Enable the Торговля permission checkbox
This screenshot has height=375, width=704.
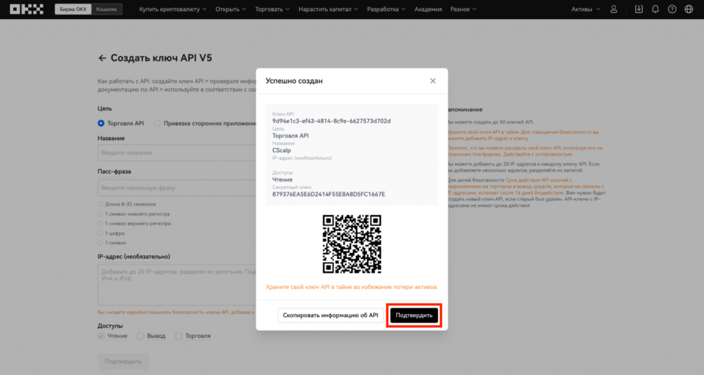coord(179,337)
